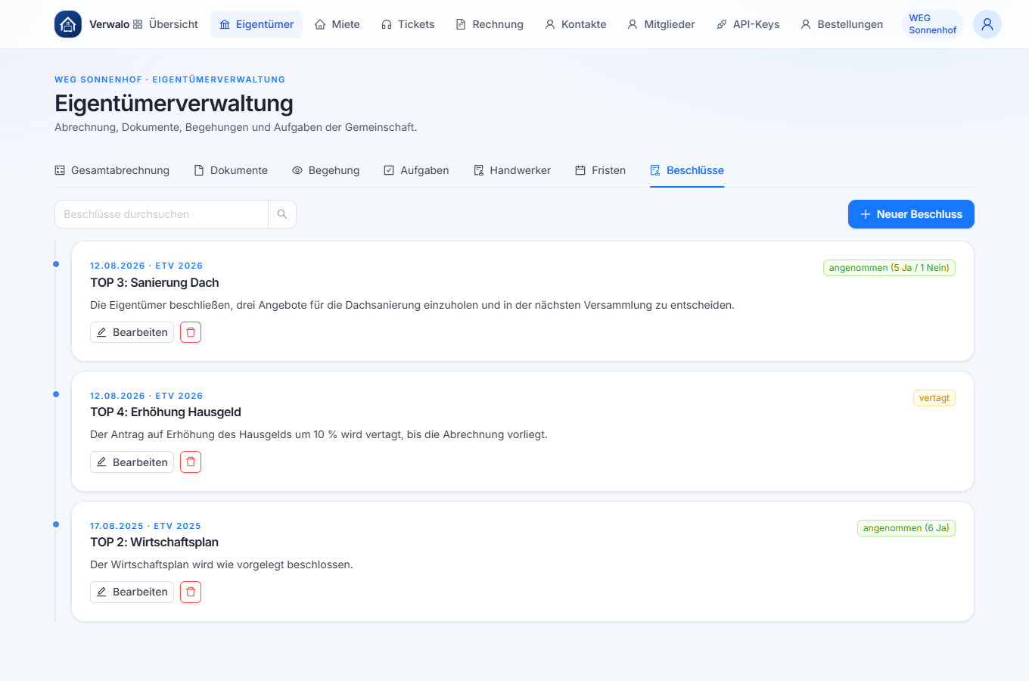Click the Neuer Beschluss button
Screen dimensions: 1029x681
[x=911, y=214]
